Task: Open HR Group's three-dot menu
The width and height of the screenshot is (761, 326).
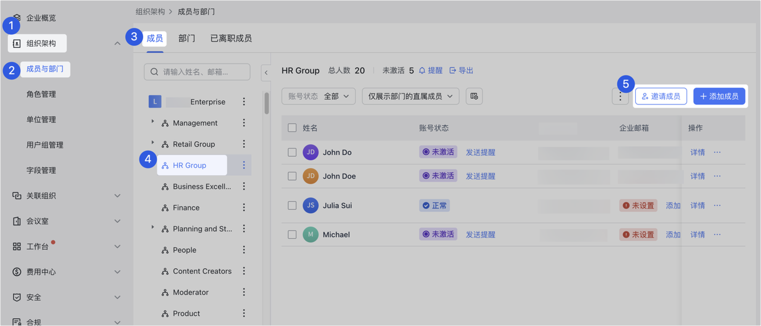Action: pyautogui.click(x=244, y=165)
